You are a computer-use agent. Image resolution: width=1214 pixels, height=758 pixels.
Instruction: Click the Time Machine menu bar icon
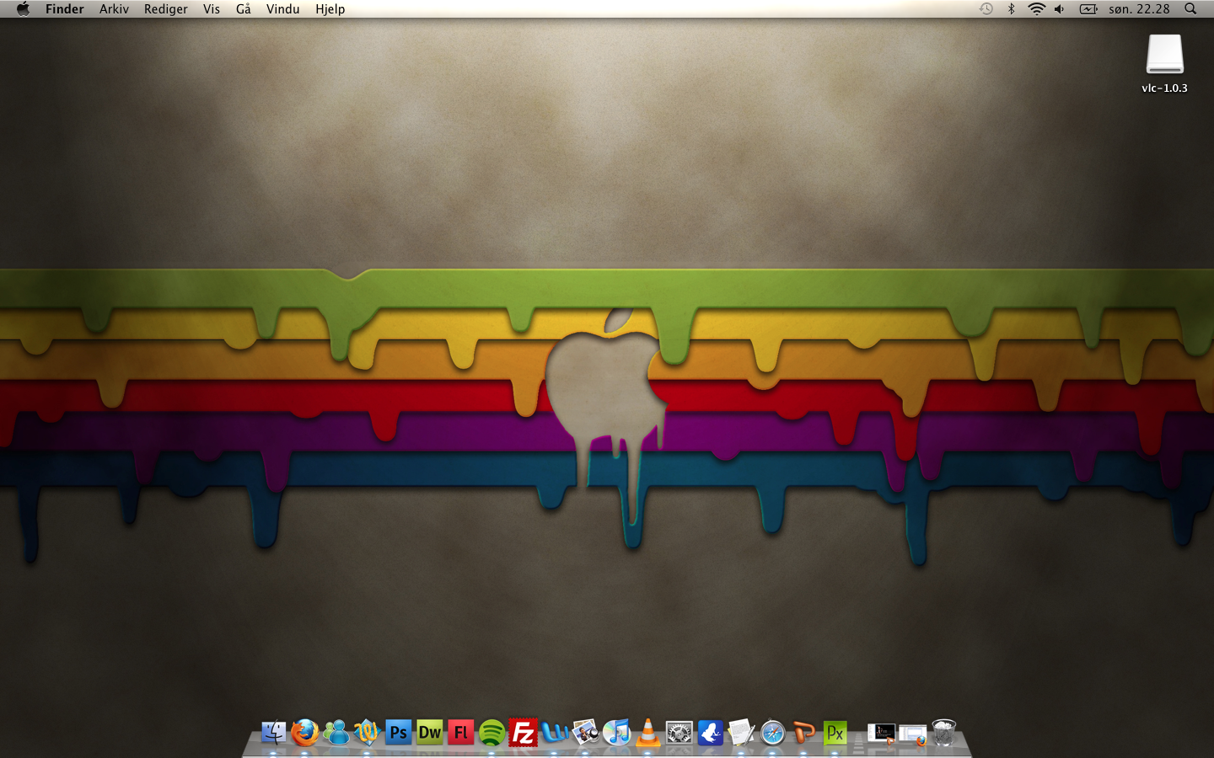tap(986, 9)
